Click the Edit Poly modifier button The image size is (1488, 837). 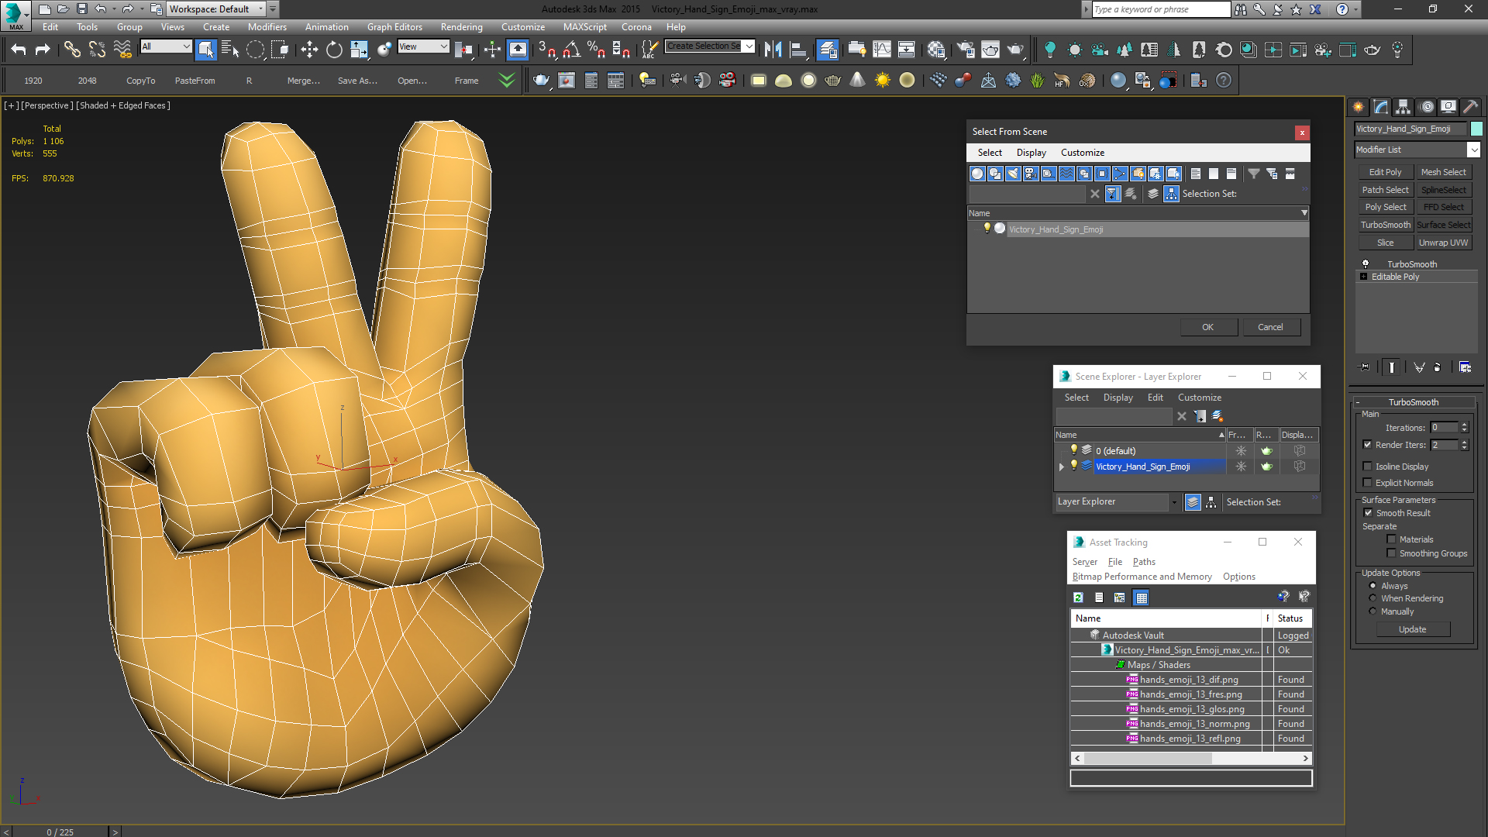[1385, 172]
